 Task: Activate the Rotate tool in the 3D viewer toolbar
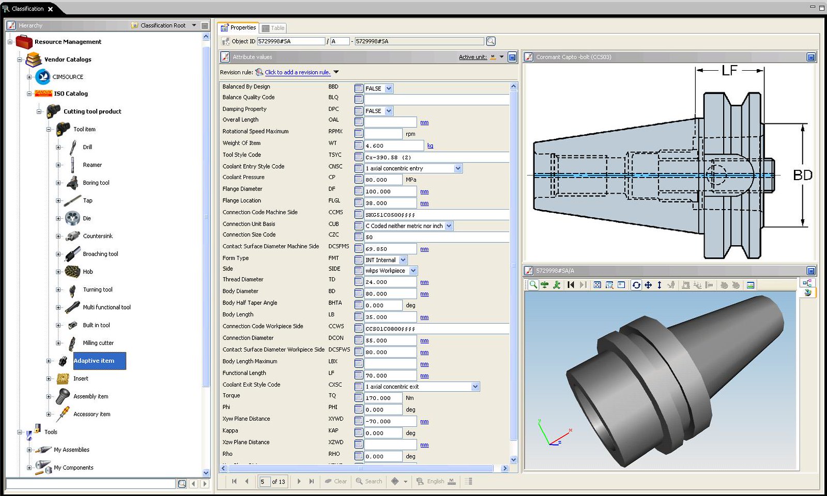pyautogui.click(x=636, y=285)
